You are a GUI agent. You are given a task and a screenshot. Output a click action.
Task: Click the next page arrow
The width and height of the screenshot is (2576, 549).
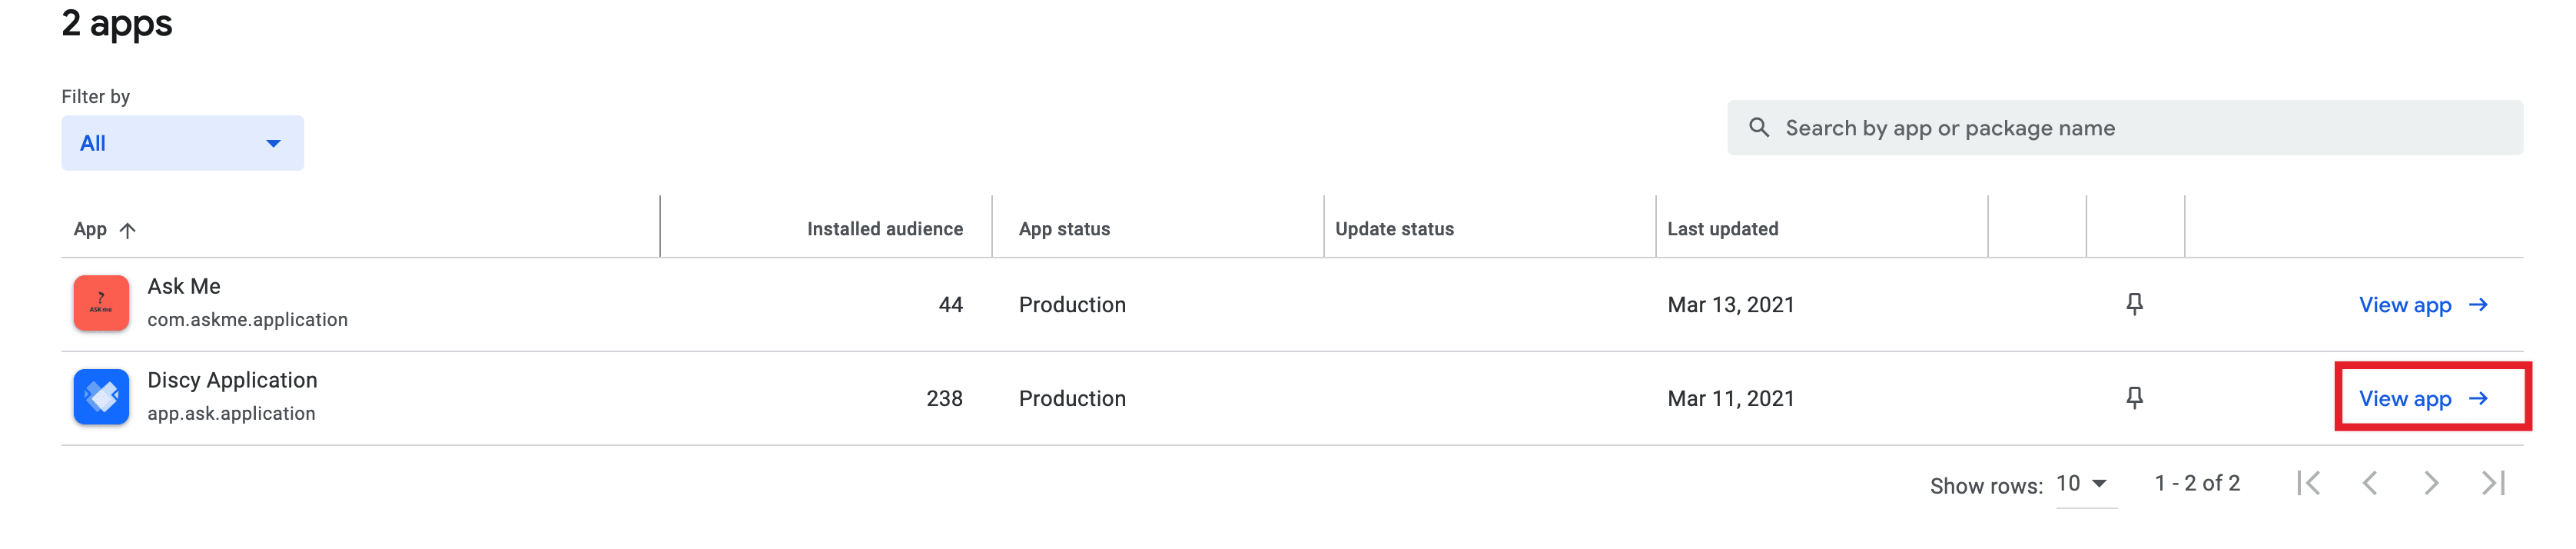coord(2430,483)
